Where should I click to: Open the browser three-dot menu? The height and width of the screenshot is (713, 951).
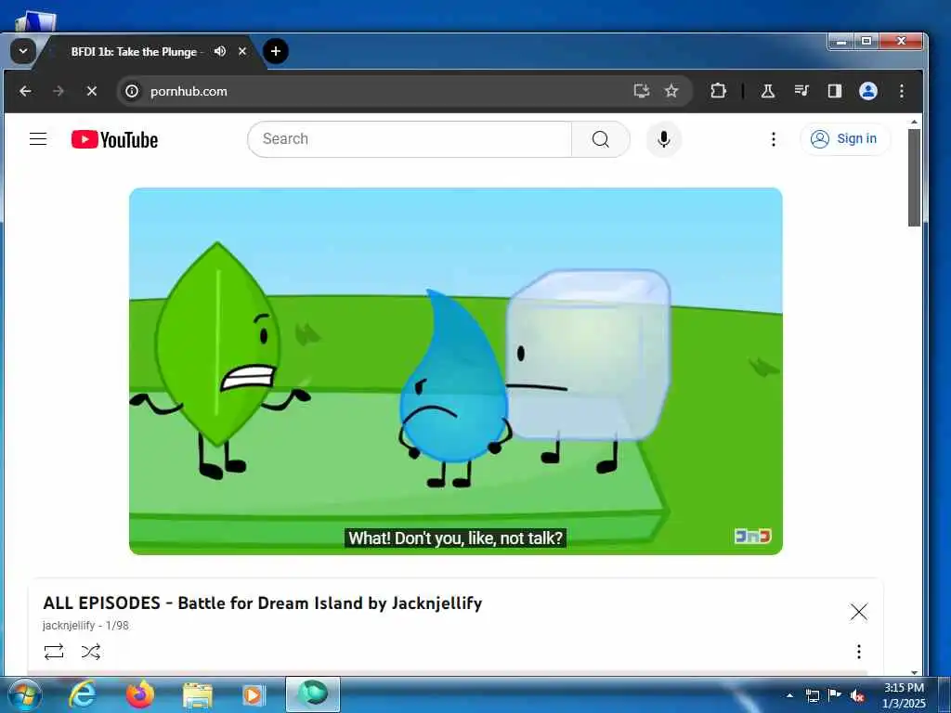(901, 91)
